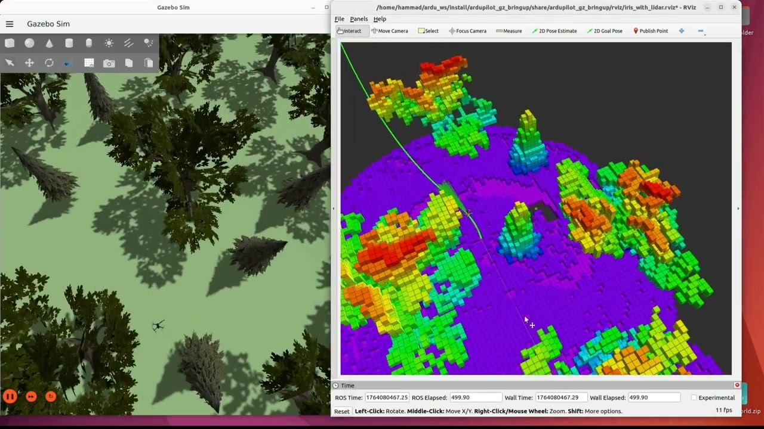Expand the RViz left side panel handle
The height and width of the screenshot is (429, 764).
point(334,209)
